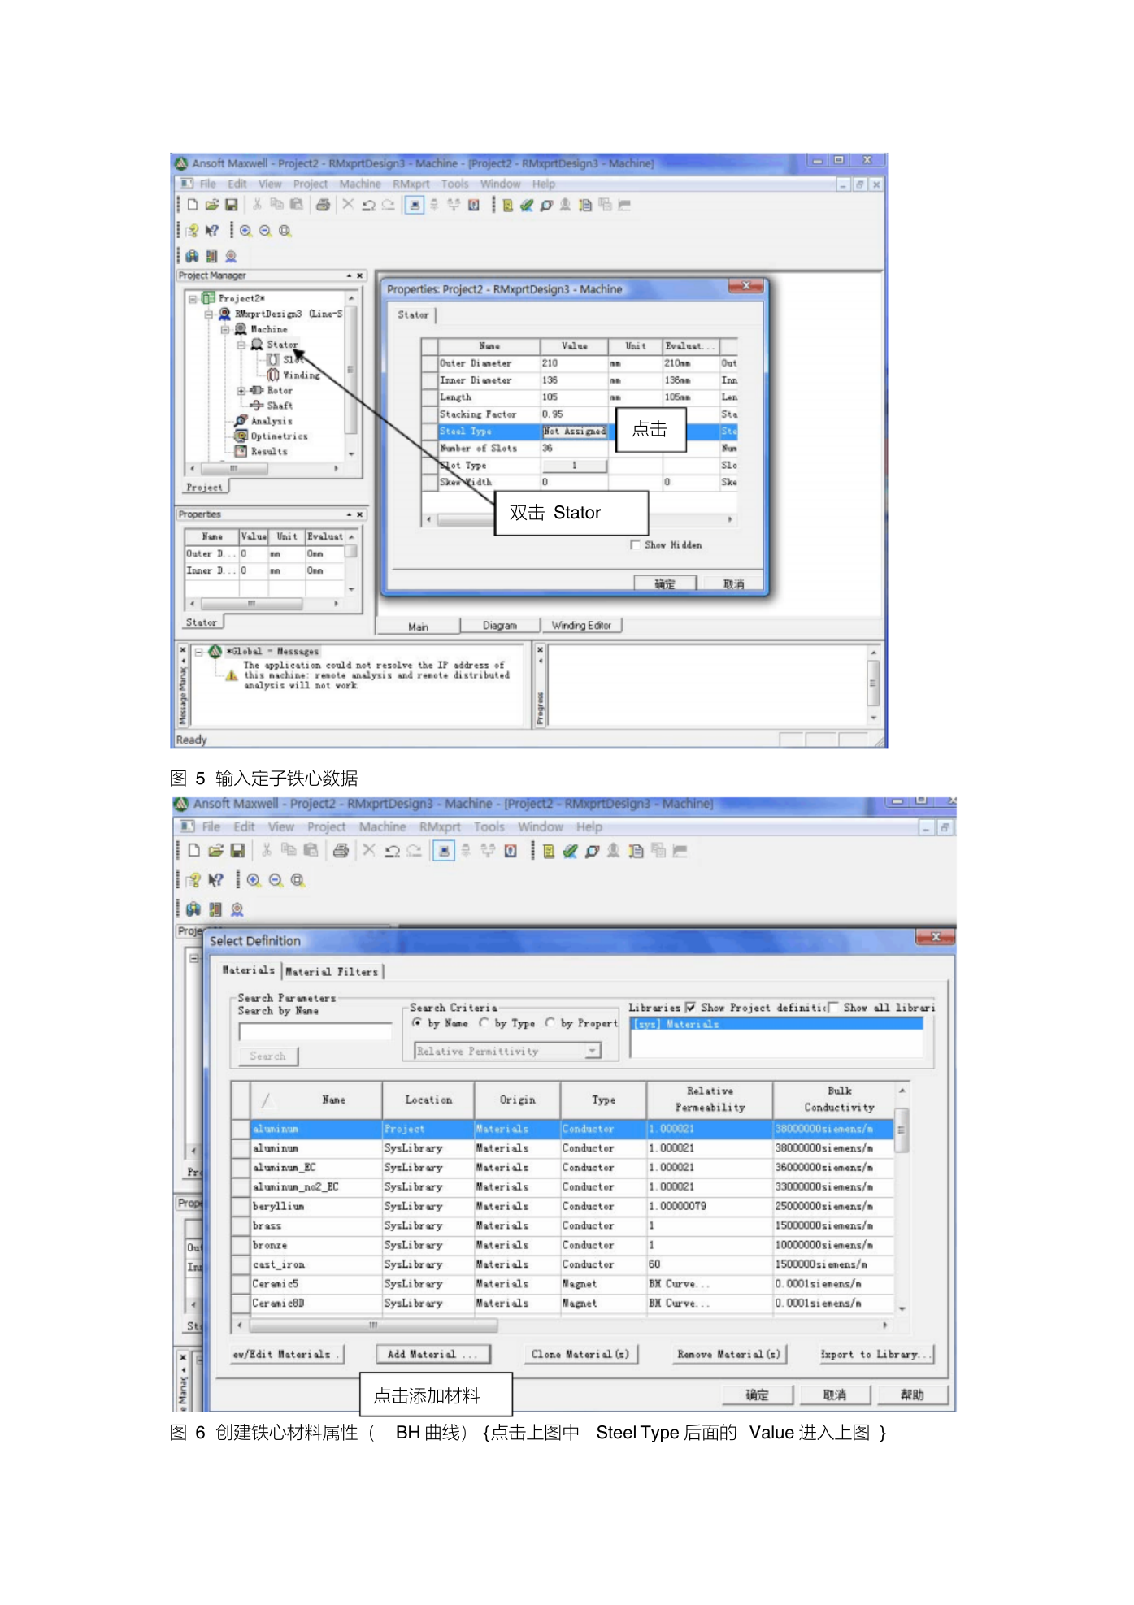
Task: Click Zoom In magnifier in upper screenshot toolbar
Action: [x=245, y=231]
